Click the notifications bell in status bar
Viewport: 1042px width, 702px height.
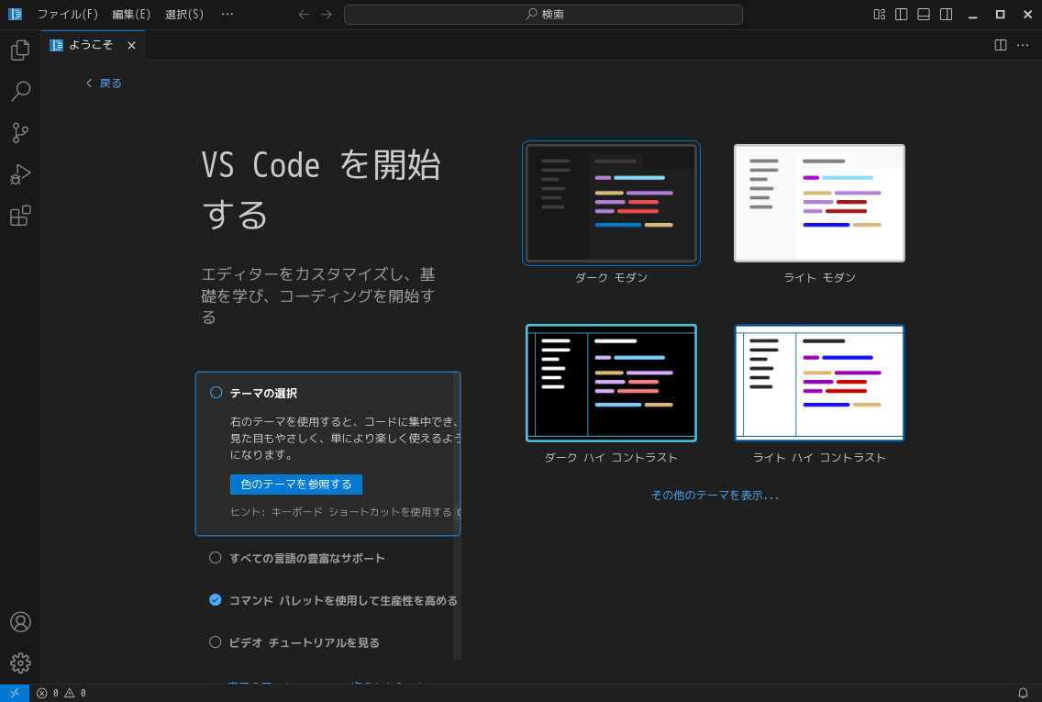[1023, 693]
